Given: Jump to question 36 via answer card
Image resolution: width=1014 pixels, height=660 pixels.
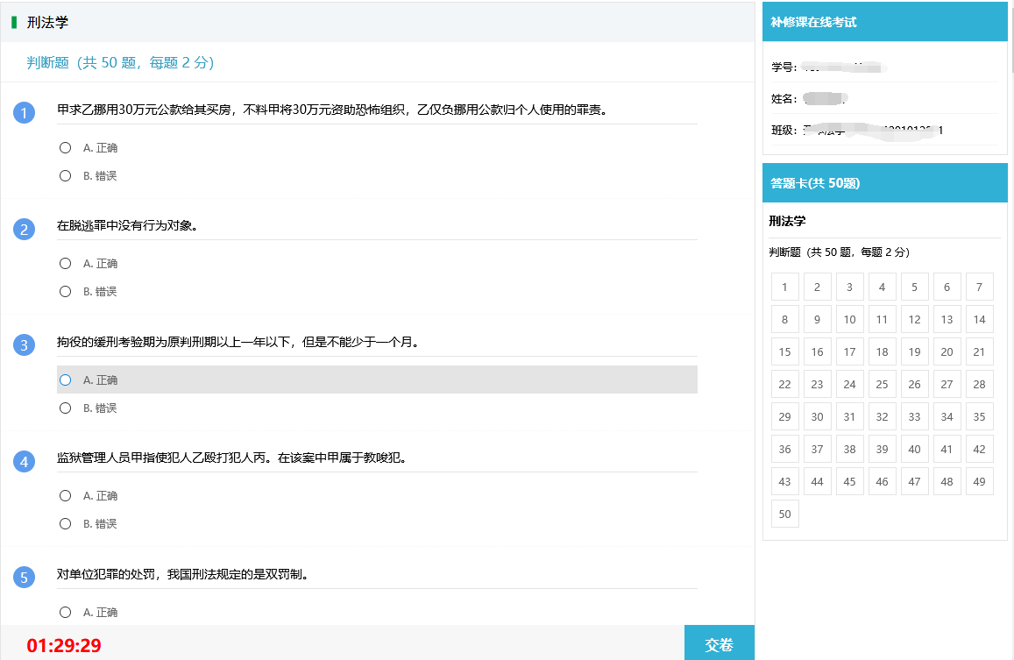Looking at the screenshot, I should [784, 450].
